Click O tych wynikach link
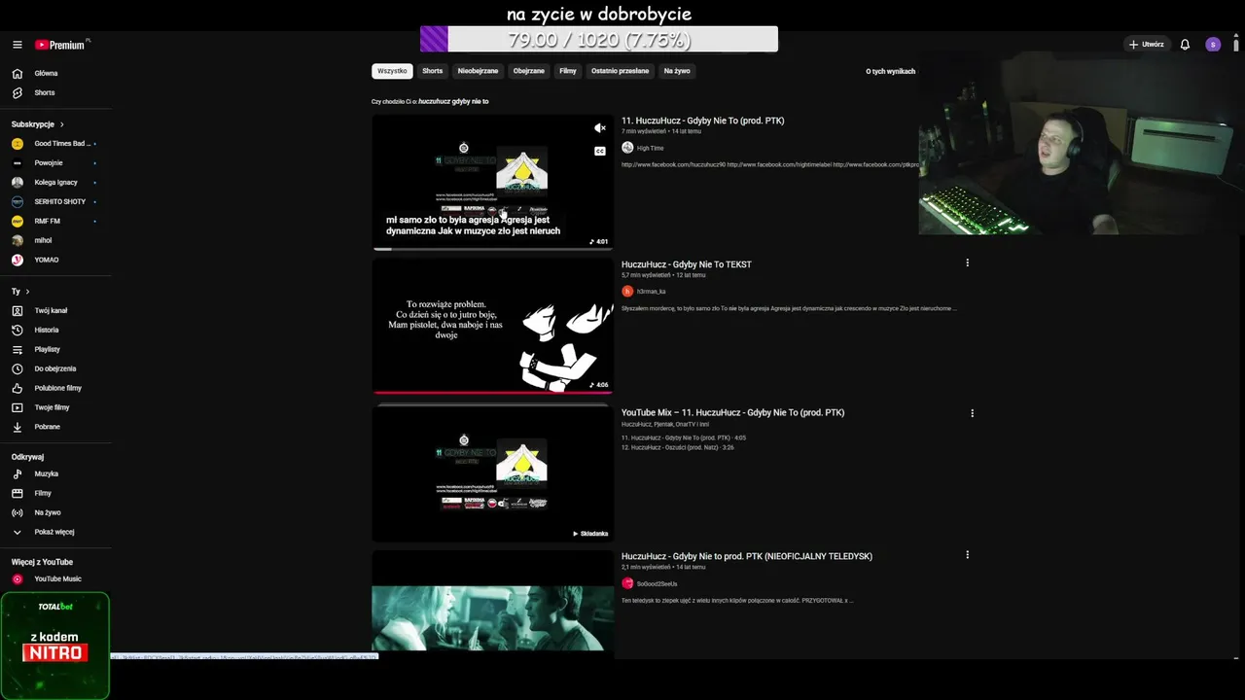 point(891,71)
